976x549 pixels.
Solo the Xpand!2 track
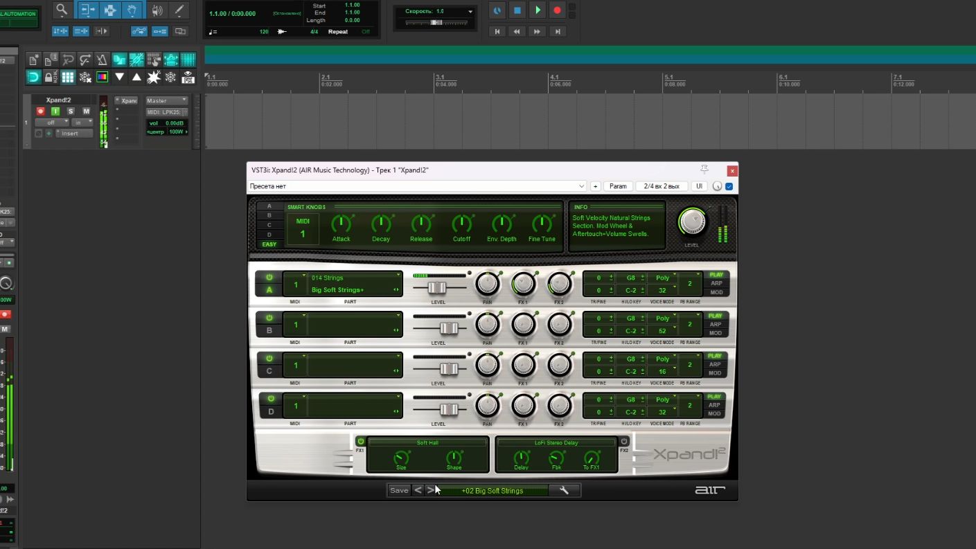click(x=71, y=111)
